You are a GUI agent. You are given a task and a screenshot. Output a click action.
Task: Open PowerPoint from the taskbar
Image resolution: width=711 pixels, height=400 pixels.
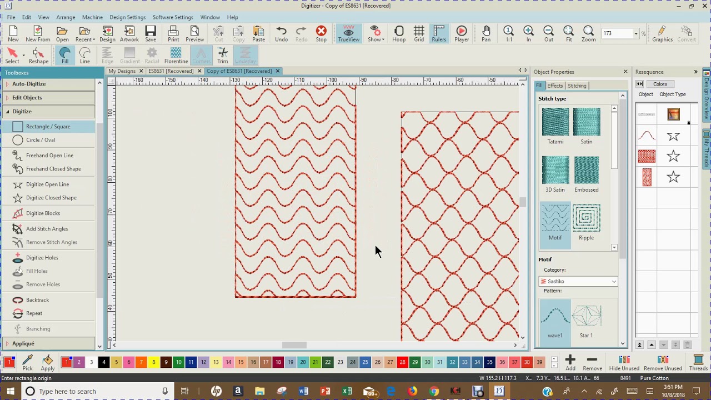[326, 391]
